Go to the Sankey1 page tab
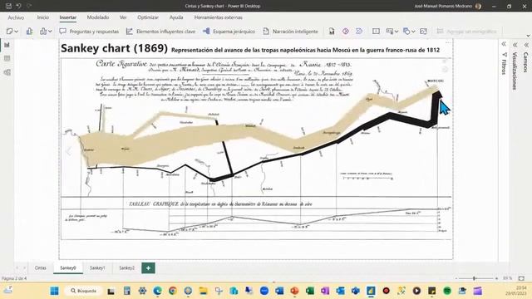The height and width of the screenshot is (299, 532). tap(97, 267)
